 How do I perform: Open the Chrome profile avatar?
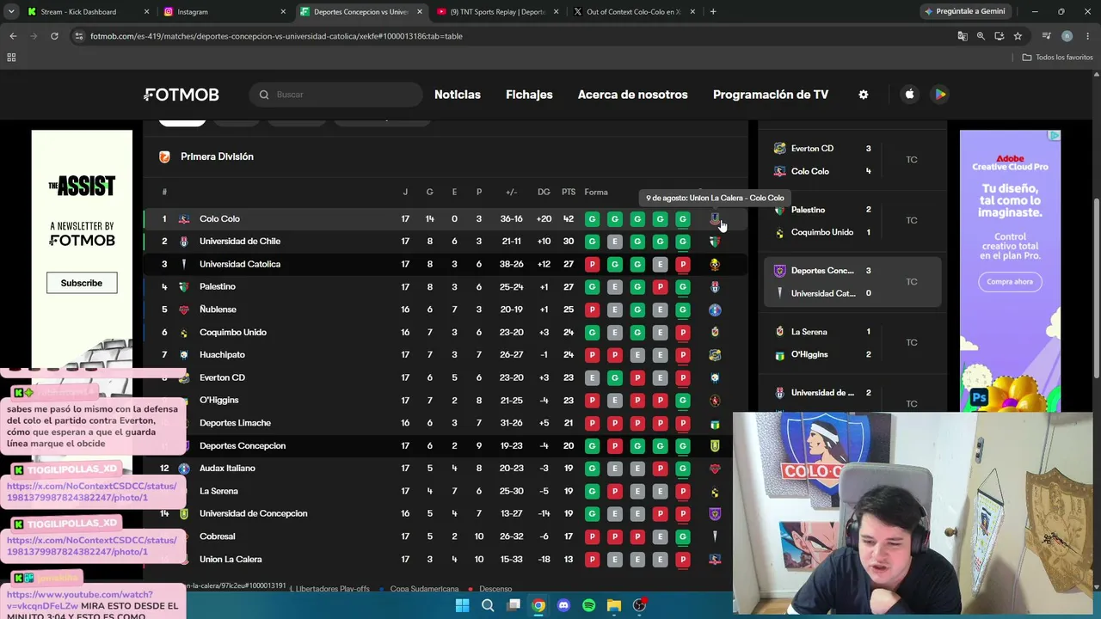pyautogui.click(x=1067, y=36)
